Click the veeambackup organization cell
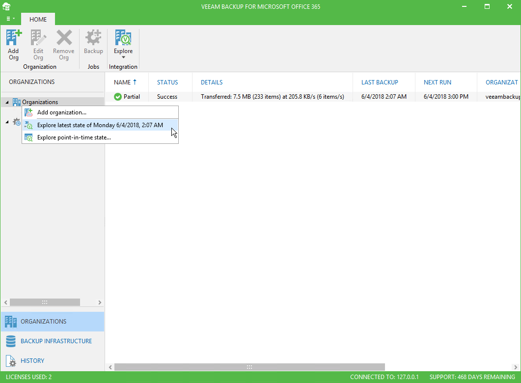The height and width of the screenshot is (383, 521). [503, 97]
